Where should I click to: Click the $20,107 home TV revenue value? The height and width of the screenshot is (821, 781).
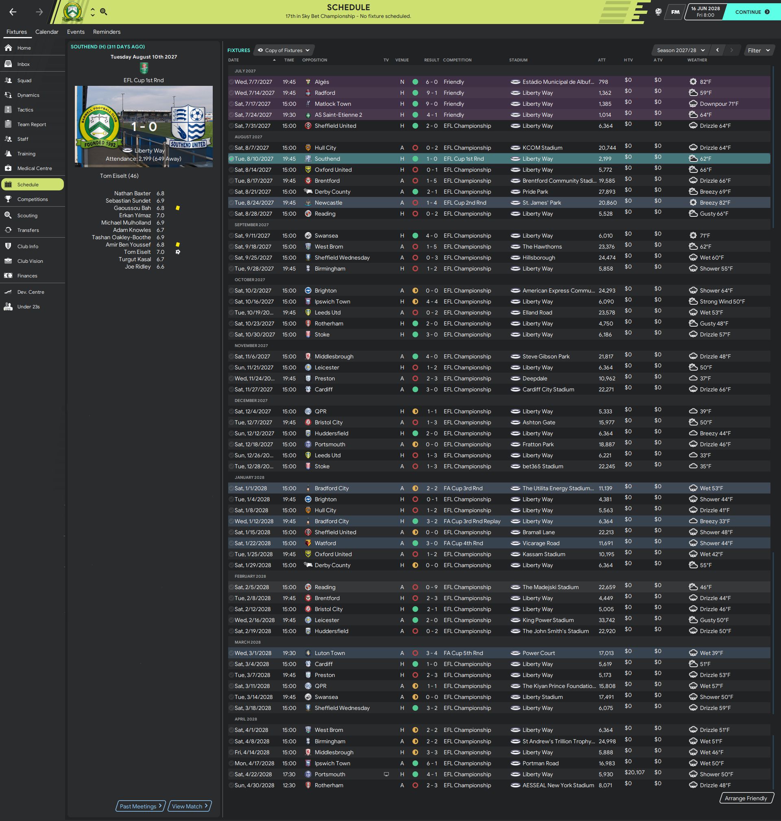(635, 772)
